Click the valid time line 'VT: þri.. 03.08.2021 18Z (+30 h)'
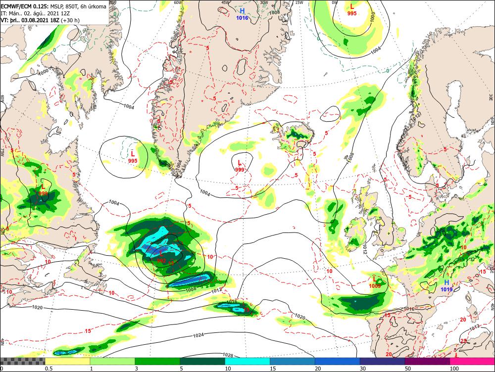495x372 pixels. pos(40,20)
